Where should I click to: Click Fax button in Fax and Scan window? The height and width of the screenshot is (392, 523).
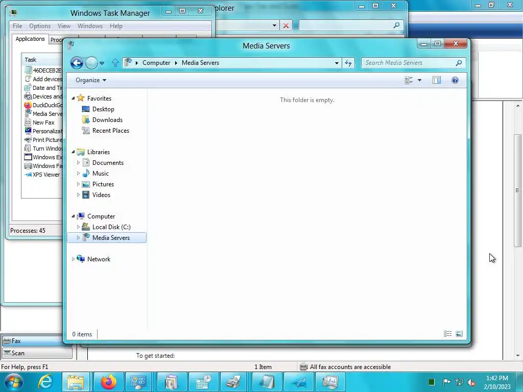[x=37, y=340]
